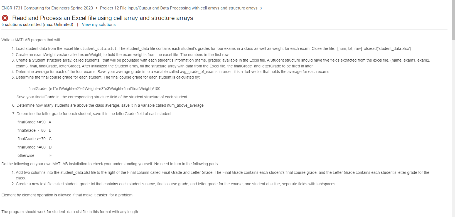Open the ENGR 1731 Computing for Engineers link
Viewport: 455px width, 217px height.
(47, 8)
